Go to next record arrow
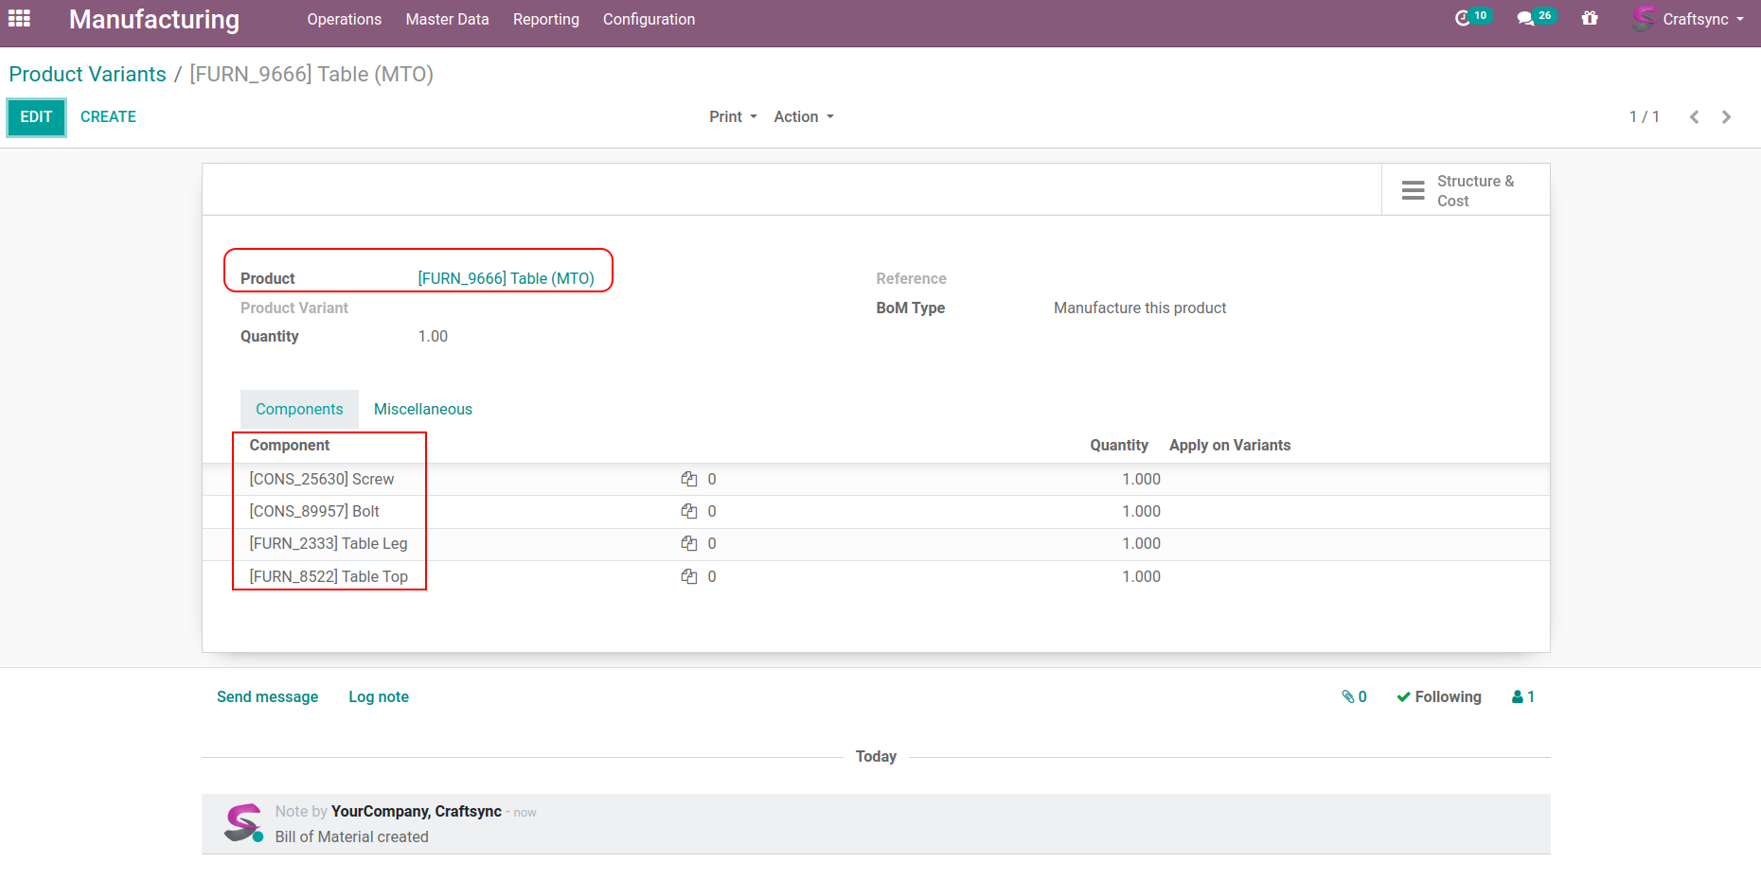Viewport: 1761px width, 880px height. 1726,117
